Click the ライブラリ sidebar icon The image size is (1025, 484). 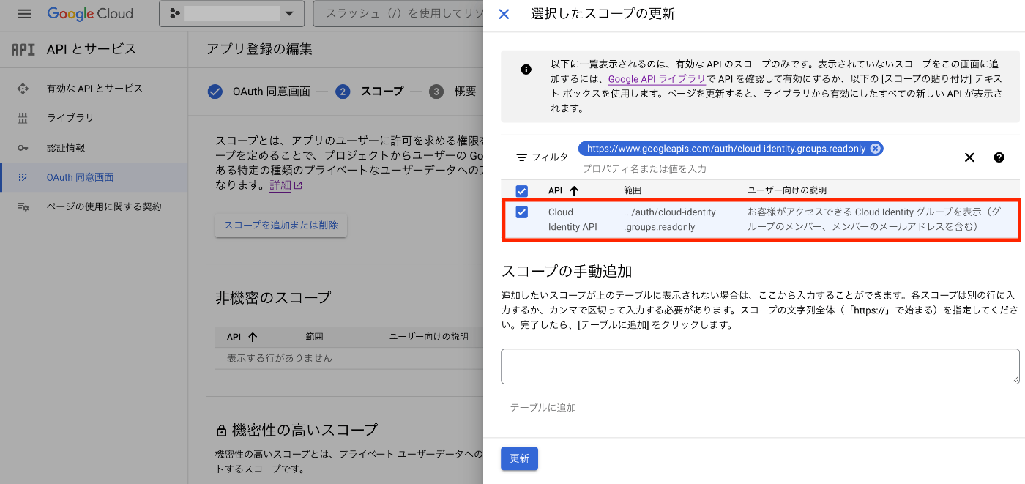(x=23, y=118)
